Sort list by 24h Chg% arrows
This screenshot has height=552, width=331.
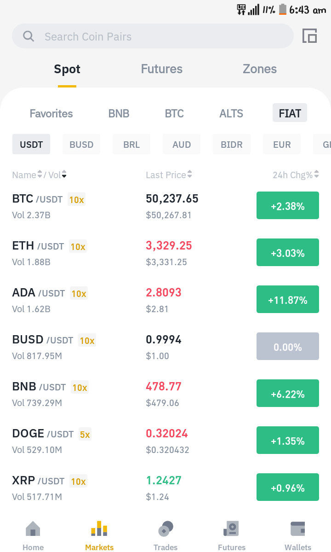[x=317, y=174]
